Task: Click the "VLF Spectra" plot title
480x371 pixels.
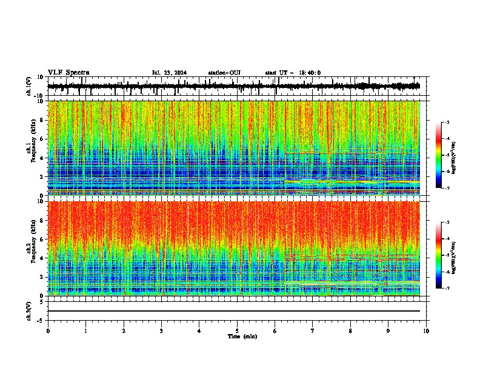Action: click(x=68, y=73)
